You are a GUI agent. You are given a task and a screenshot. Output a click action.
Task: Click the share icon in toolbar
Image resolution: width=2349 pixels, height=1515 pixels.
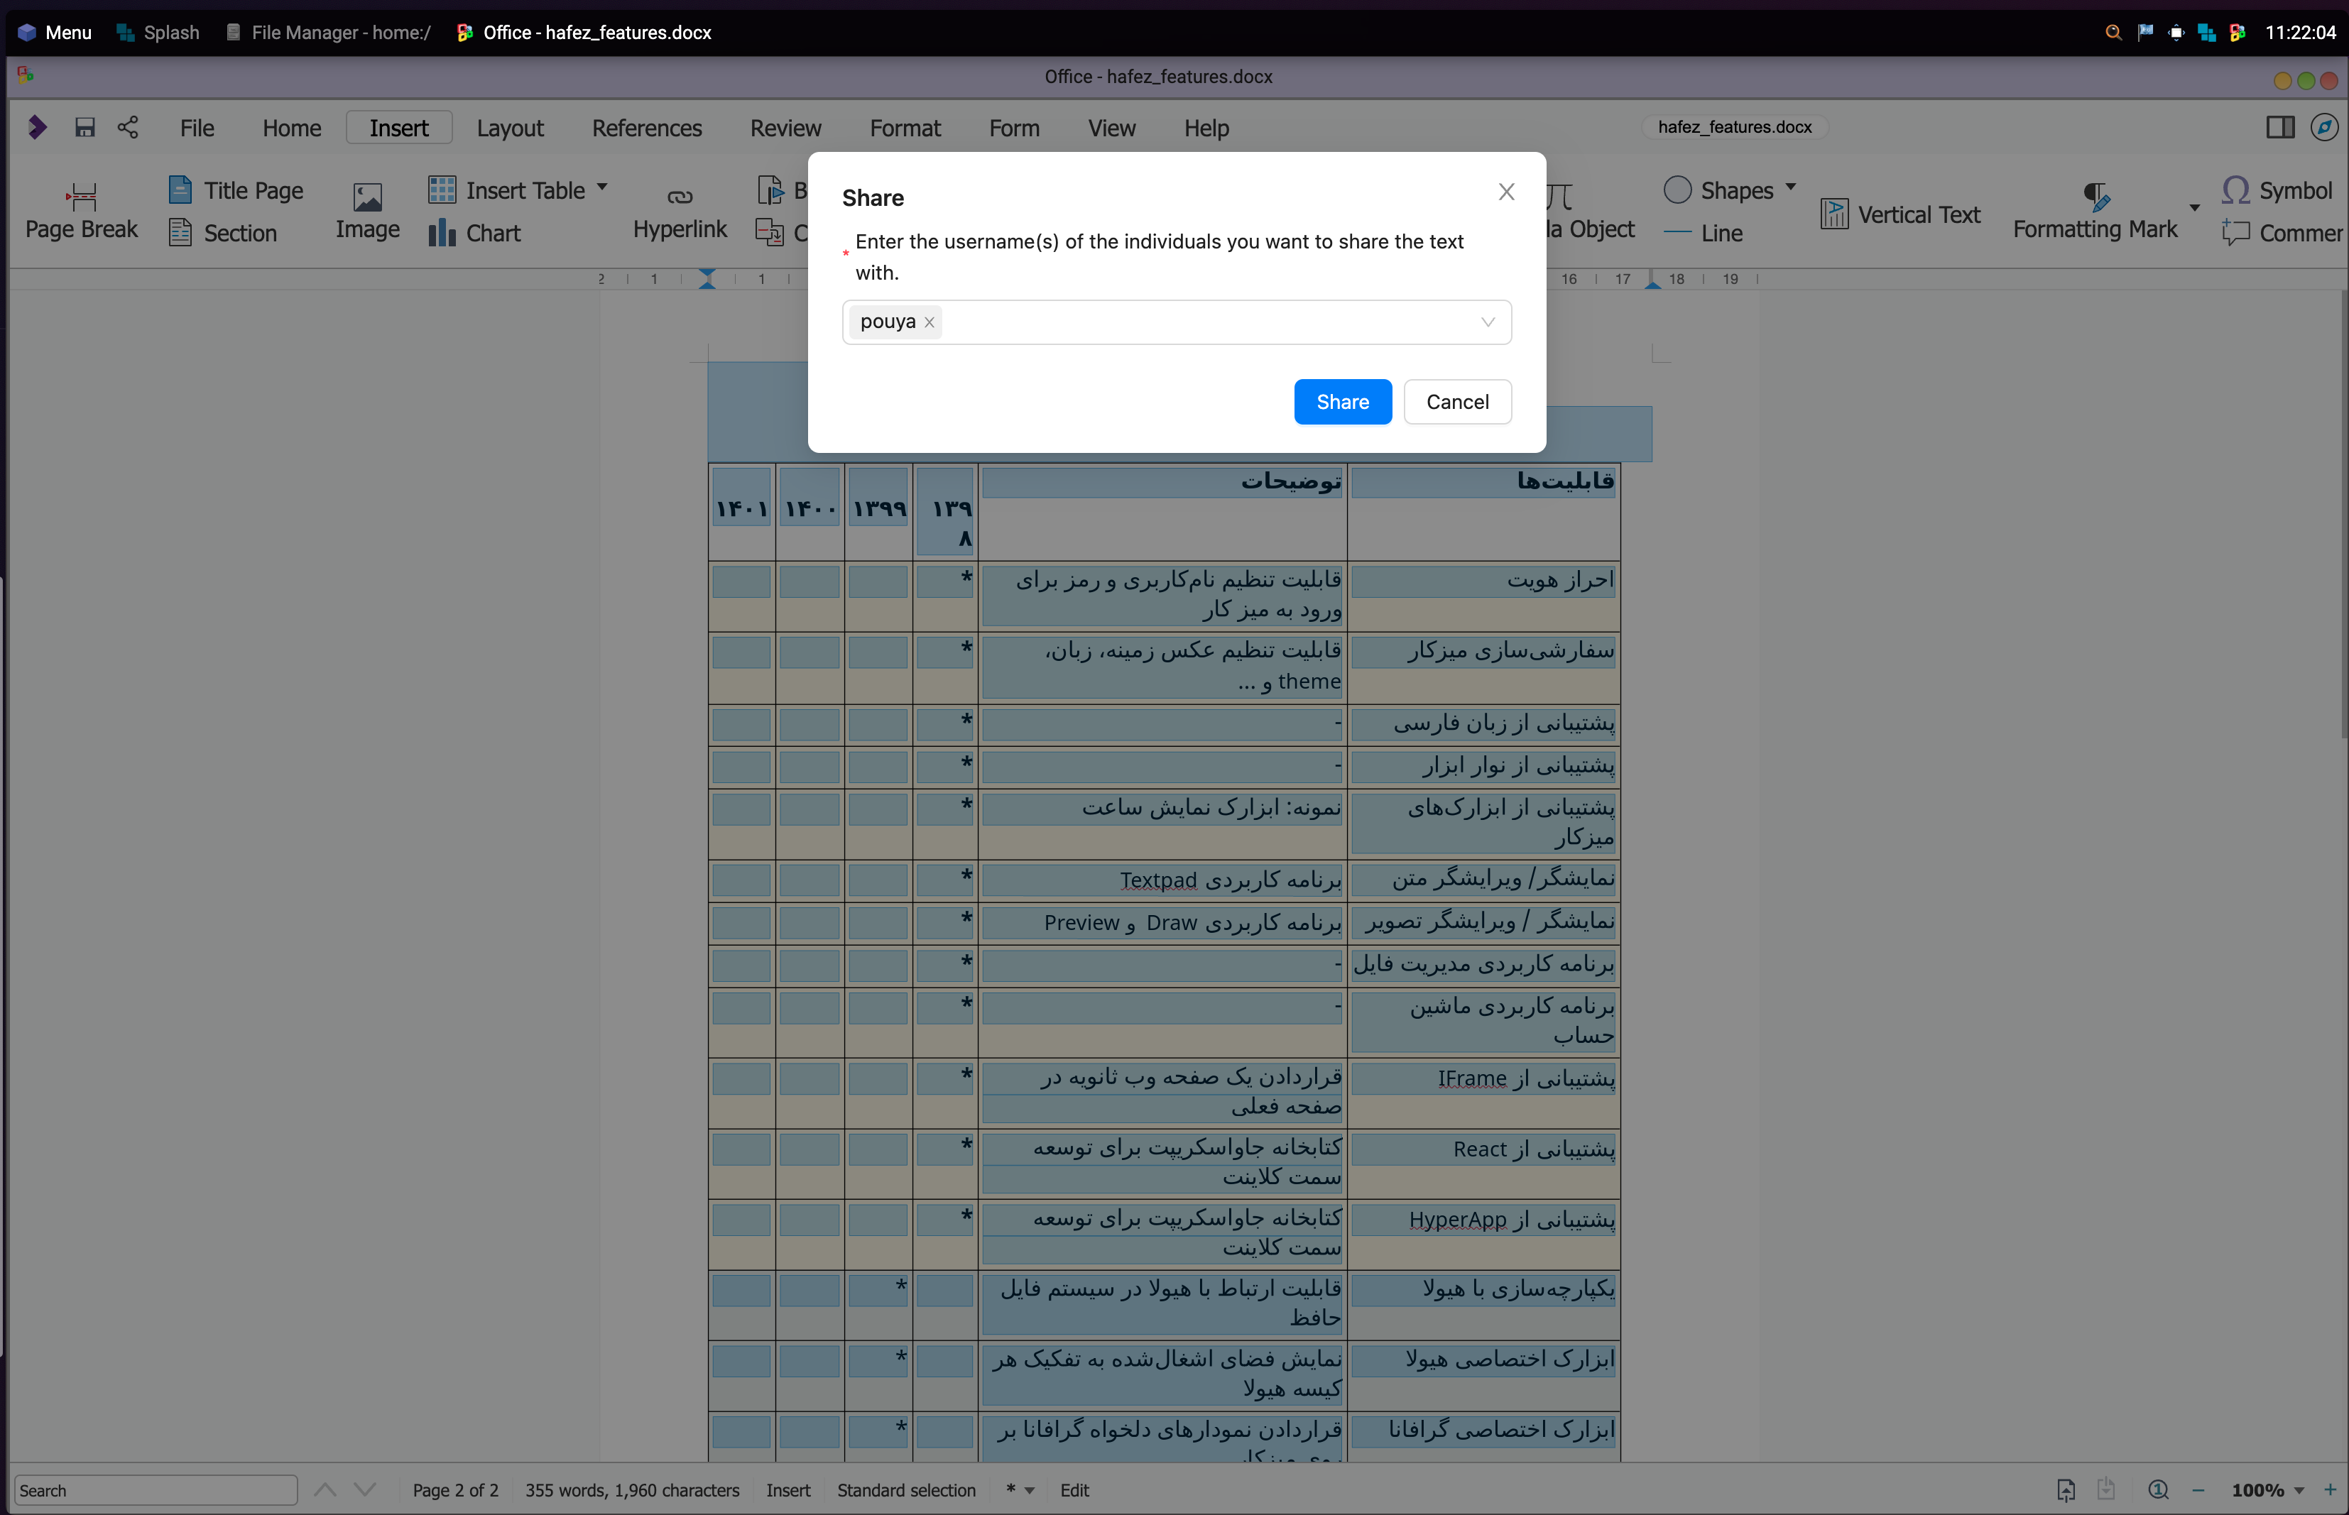(128, 128)
